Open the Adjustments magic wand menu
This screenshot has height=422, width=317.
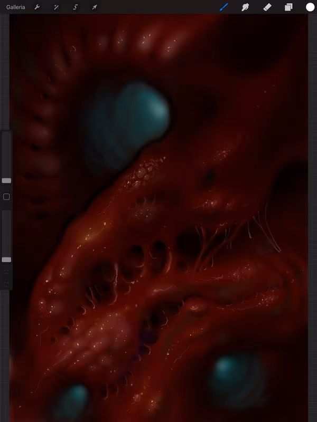[x=56, y=7]
